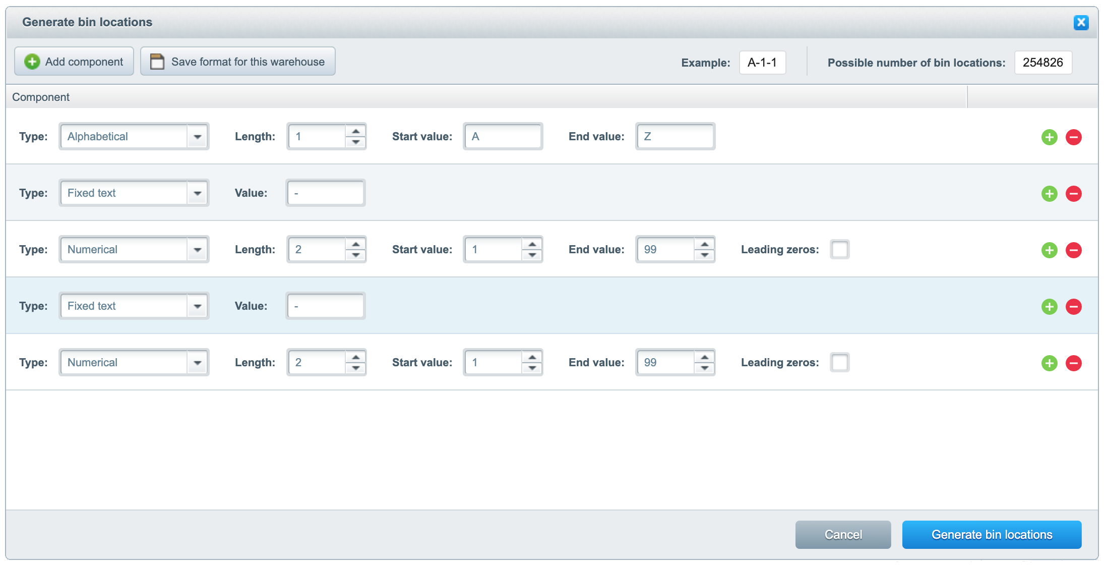Increase Length in last Numerical row
The width and height of the screenshot is (1104, 565).
coord(355,357)
